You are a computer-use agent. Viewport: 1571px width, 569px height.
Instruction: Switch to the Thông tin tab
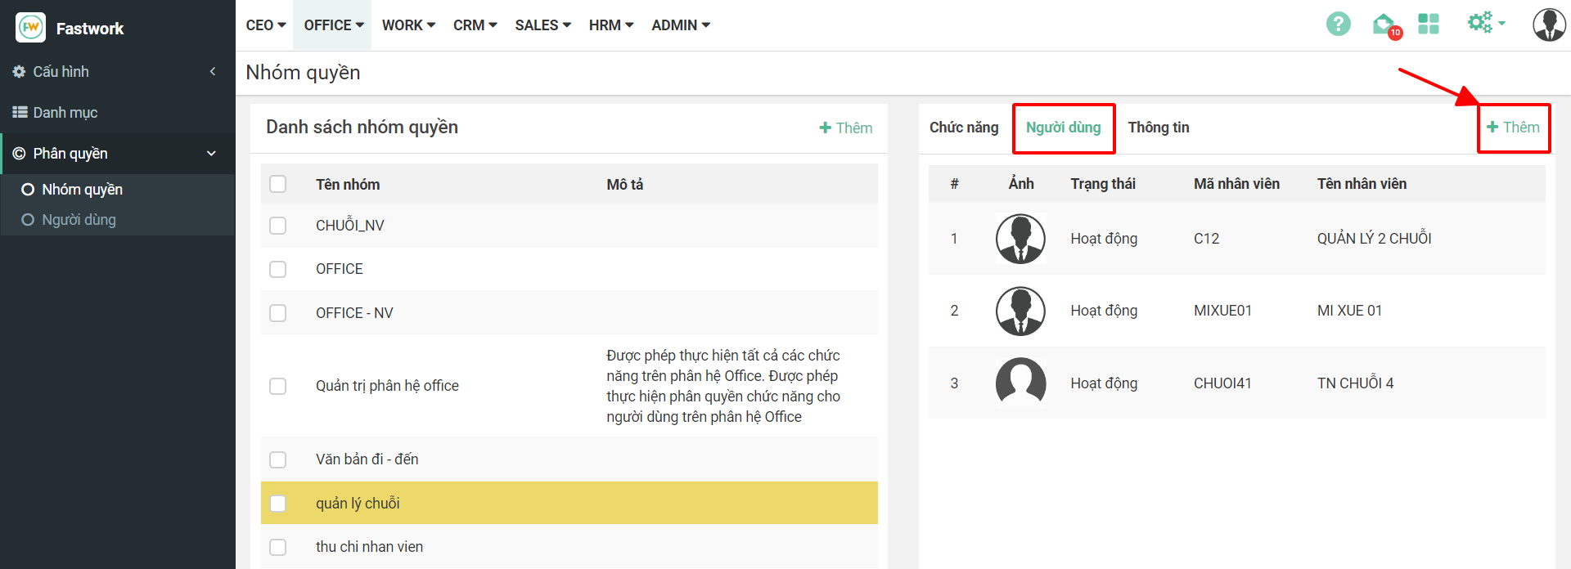tap(1158, 128)
